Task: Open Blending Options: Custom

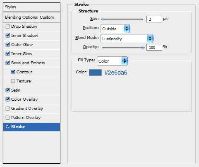Action: pos(31,17)
